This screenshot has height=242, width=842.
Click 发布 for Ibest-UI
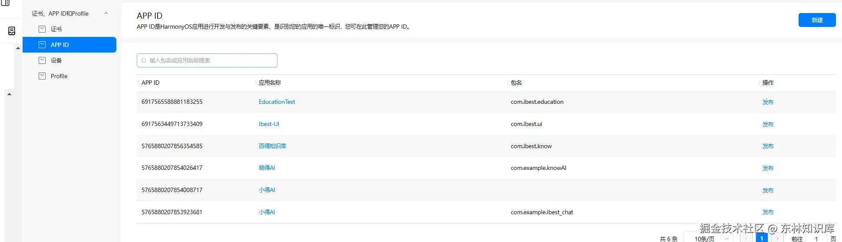coord(768,124)
